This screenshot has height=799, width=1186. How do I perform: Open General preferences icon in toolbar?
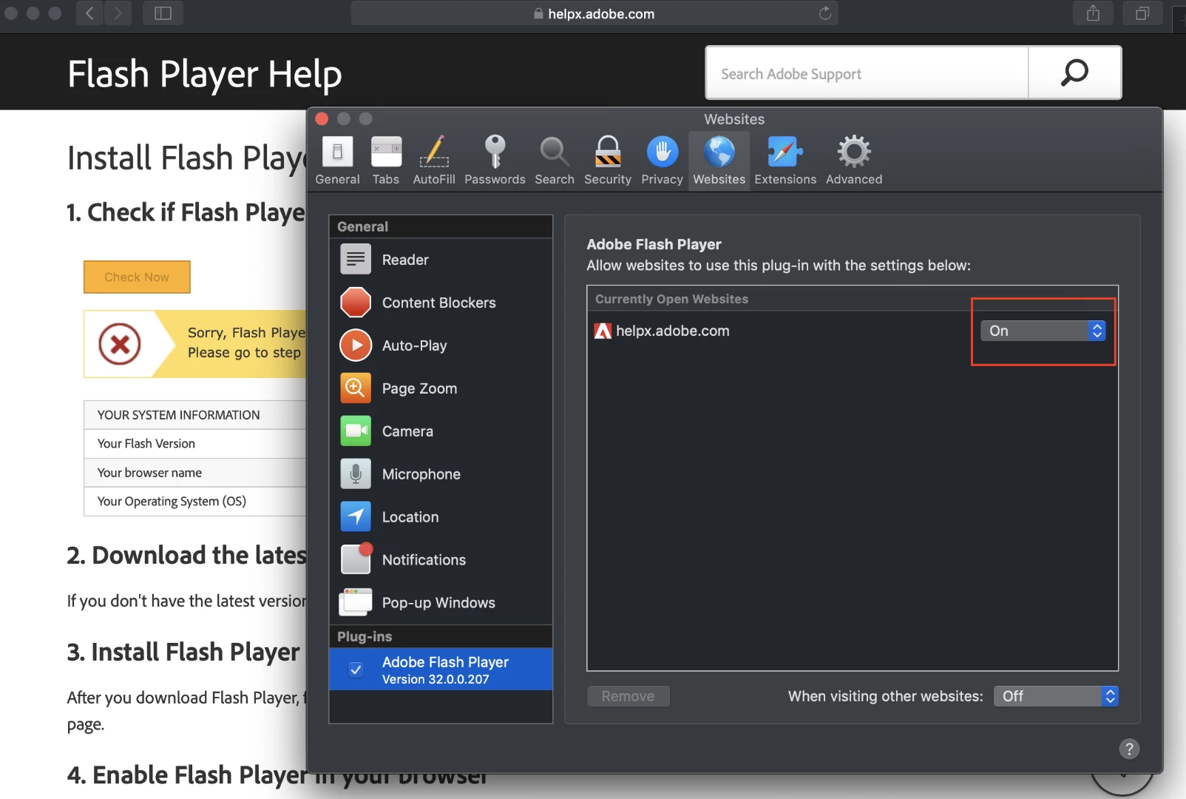point(337,161)
